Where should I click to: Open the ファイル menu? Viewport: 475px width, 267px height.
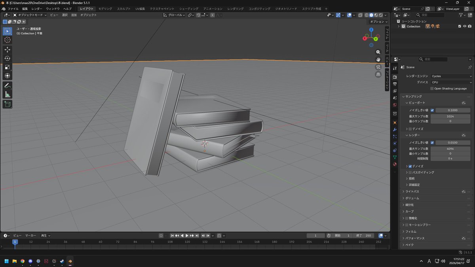coord(13,9)
